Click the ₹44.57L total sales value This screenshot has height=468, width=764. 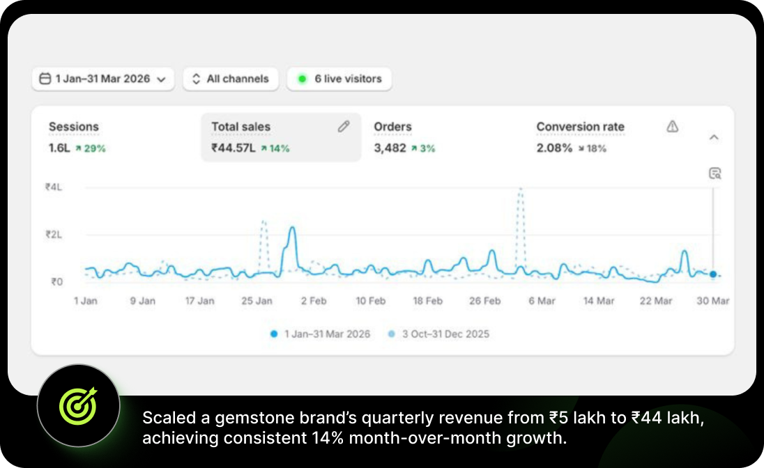coord(234,148)
